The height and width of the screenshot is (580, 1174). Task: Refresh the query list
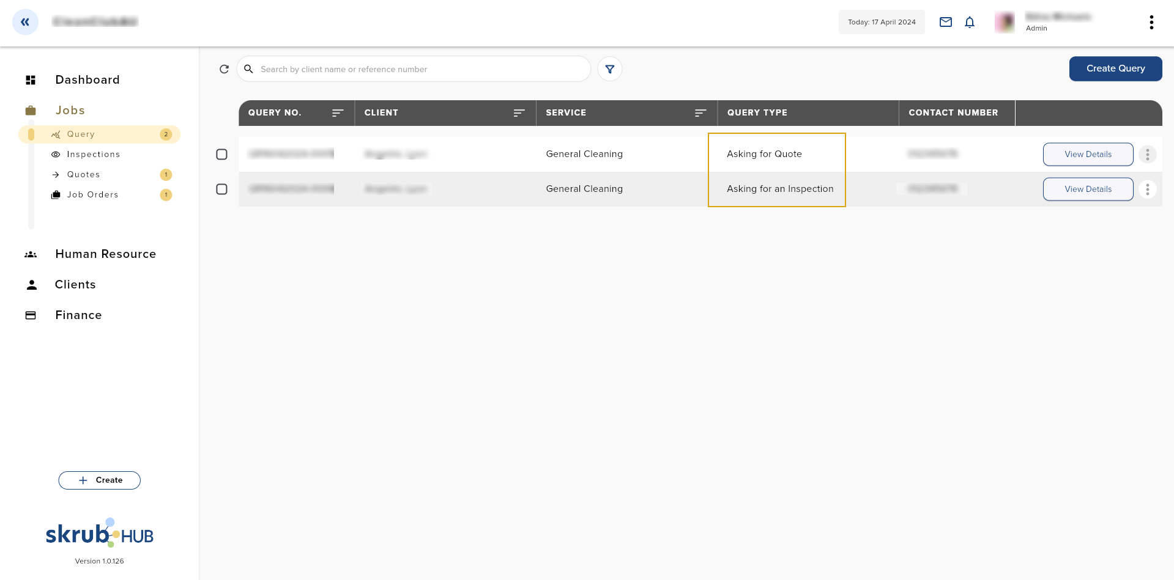point(224,69)
